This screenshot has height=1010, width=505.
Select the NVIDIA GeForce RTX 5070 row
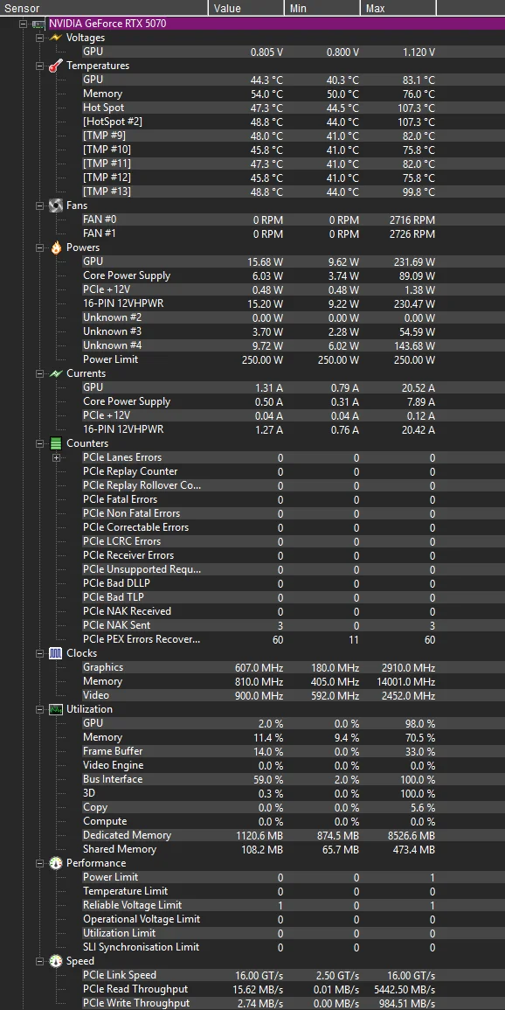[x=277, y=24]
